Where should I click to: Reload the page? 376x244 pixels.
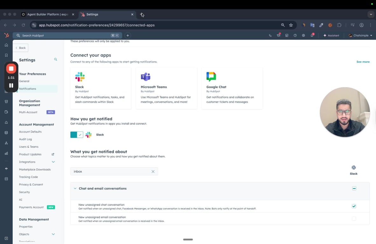click(23, 25)
